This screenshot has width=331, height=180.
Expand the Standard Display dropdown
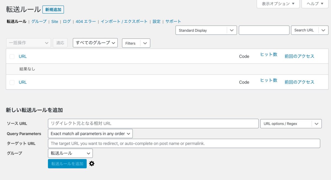click(232, 30)
